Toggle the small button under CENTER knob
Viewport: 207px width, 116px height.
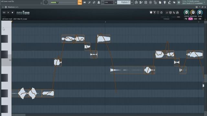(x=186, y=19)
